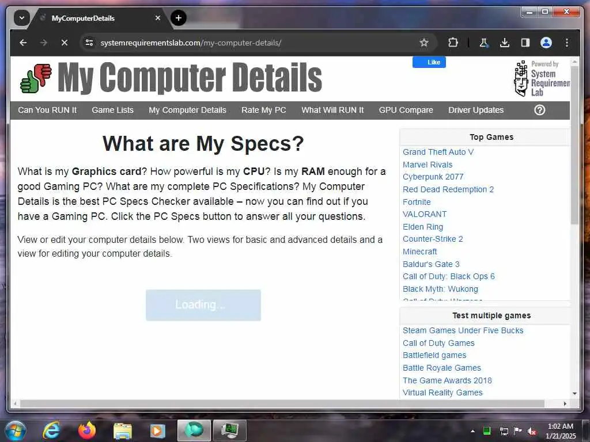
Task: Open the Can You RUN It menu
Action: point(47,110)
